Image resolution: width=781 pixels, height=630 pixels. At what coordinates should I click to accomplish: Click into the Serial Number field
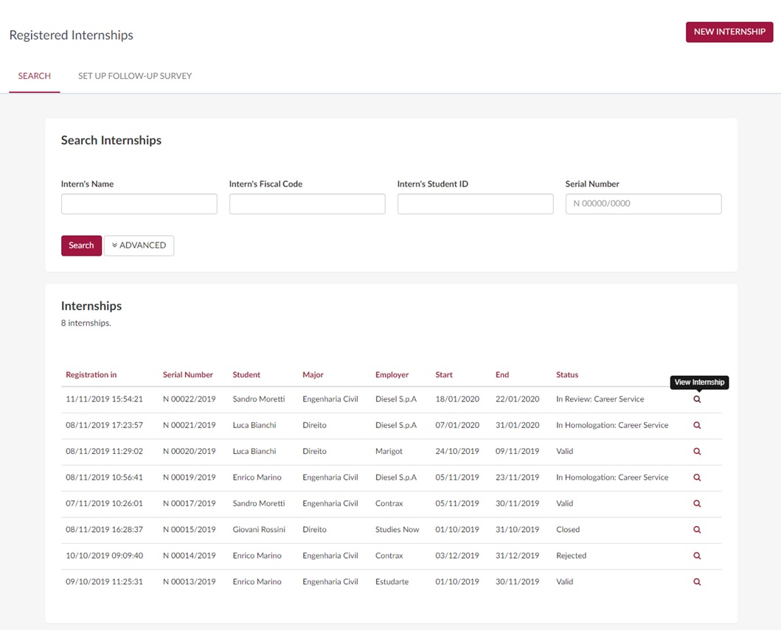pyautogui.click(x=643, y=204)
